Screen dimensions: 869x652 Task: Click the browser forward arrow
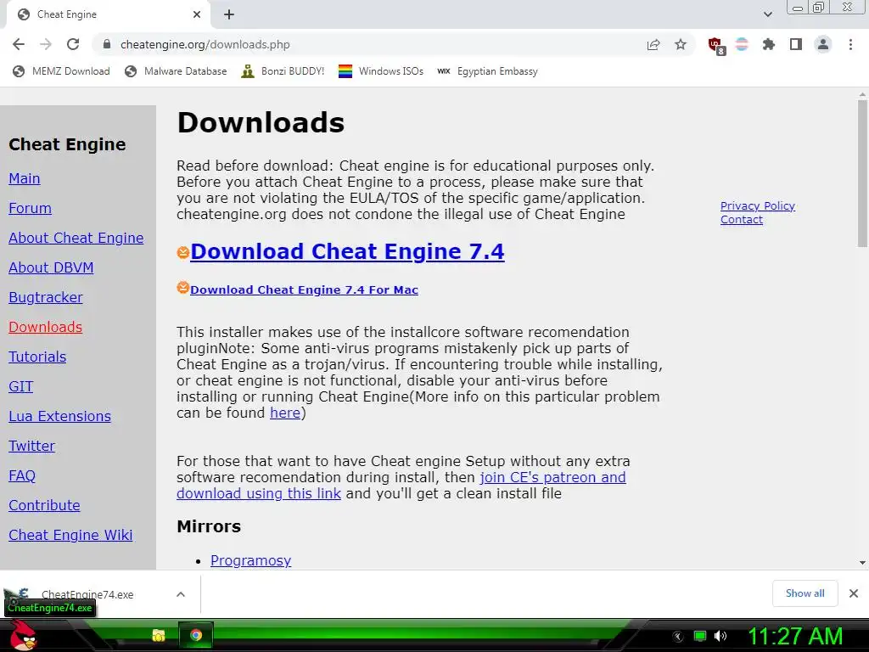click(46, 44)
